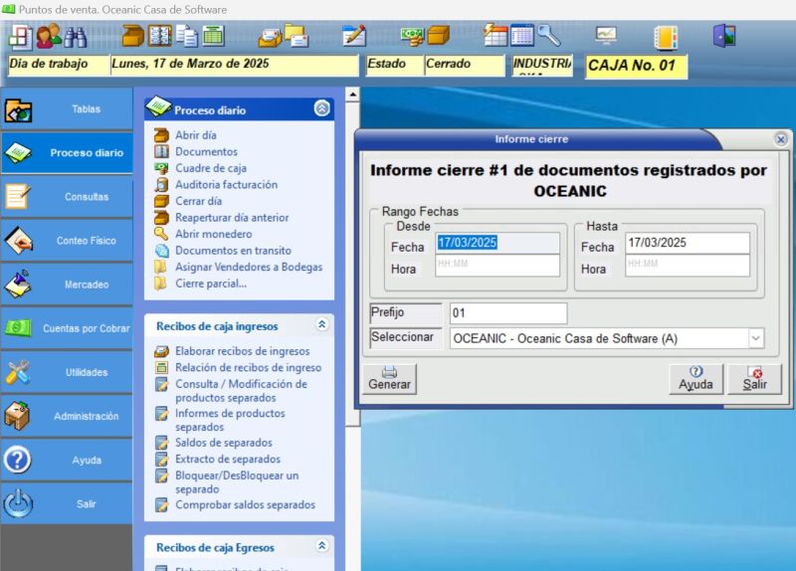Open Consultas in the left sidebar
The height and width of the screenshot is (571, 796).
click(x=67, y=197)
